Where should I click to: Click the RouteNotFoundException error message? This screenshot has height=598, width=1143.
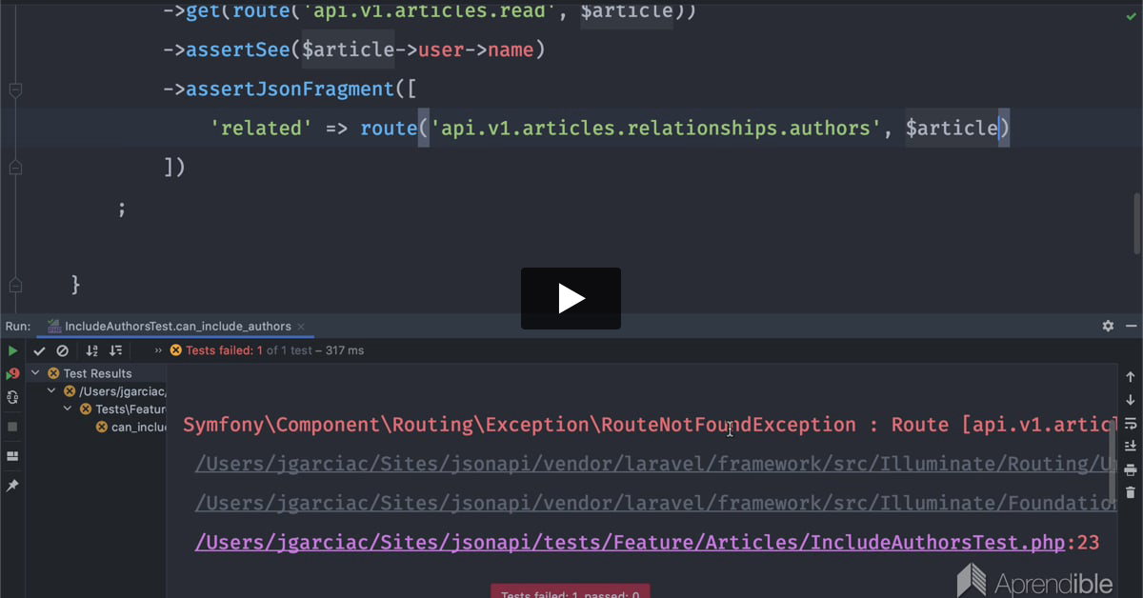[649, 425]
